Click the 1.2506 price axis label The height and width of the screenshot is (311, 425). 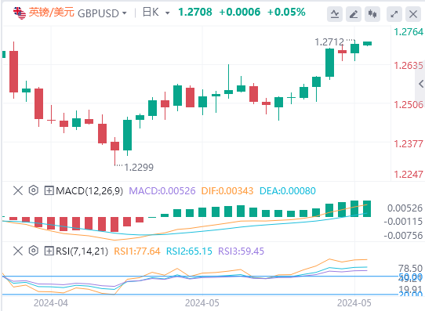point(409,105)
